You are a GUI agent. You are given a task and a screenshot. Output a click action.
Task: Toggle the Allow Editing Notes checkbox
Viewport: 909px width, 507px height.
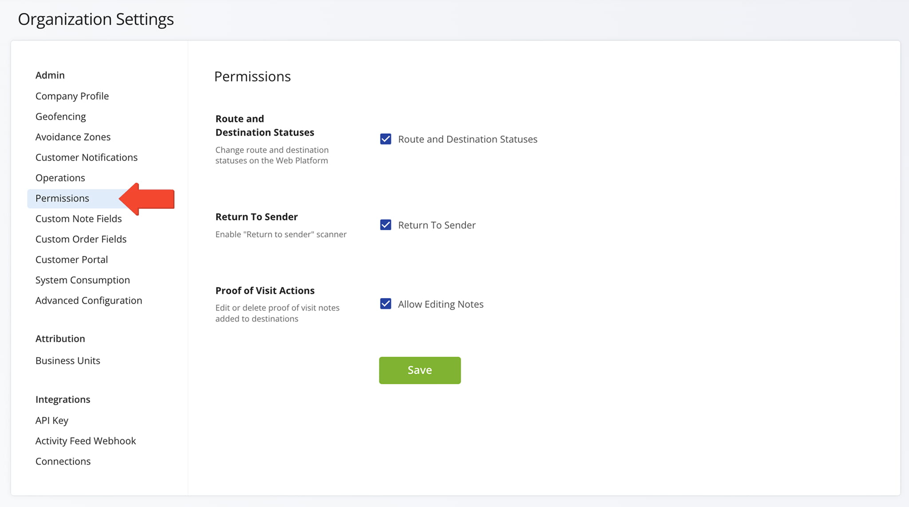click(386, 304)
